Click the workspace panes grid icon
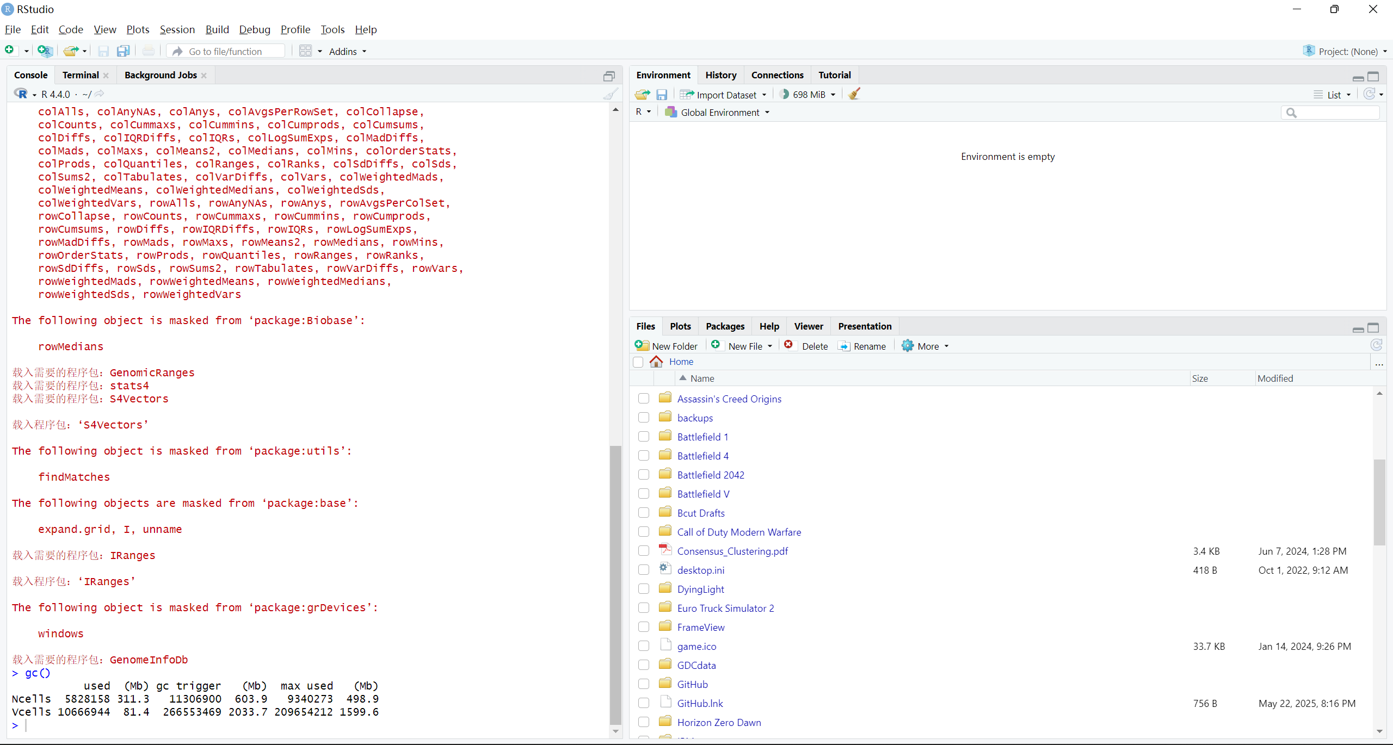 tap(306, 51)
